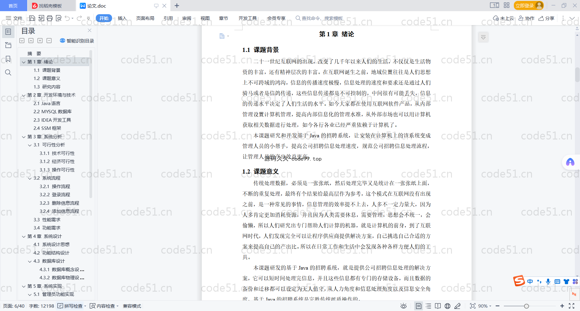Image resolution: width=580 pixels, height=311 pixels.
Task: Select the 页面布局 ribbon tab
Action: pos(145,18)
